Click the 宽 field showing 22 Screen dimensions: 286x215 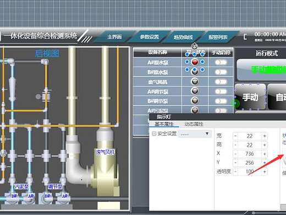point(250,136)
